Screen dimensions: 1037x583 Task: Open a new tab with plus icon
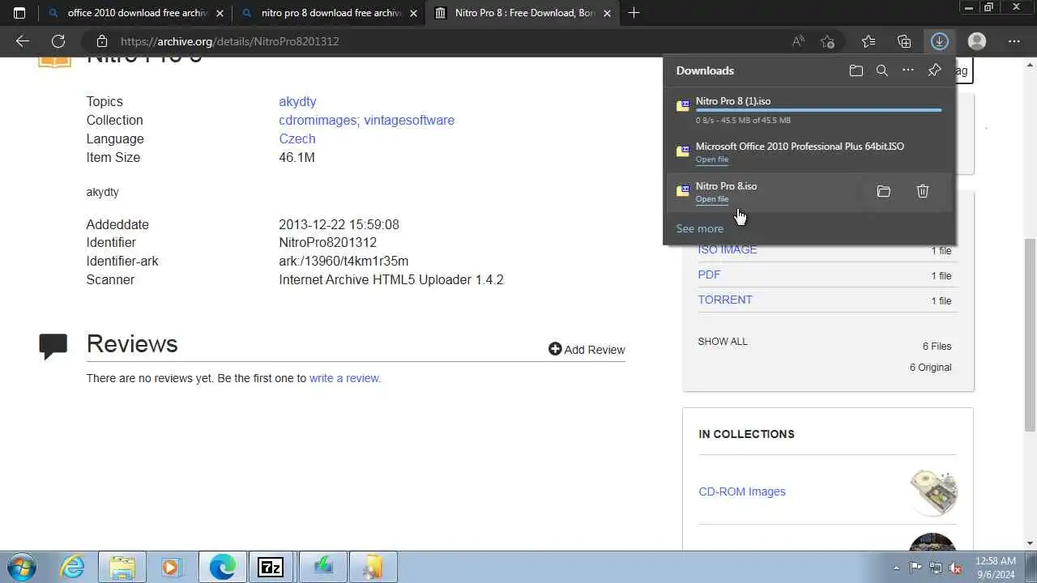click(634, 13)
